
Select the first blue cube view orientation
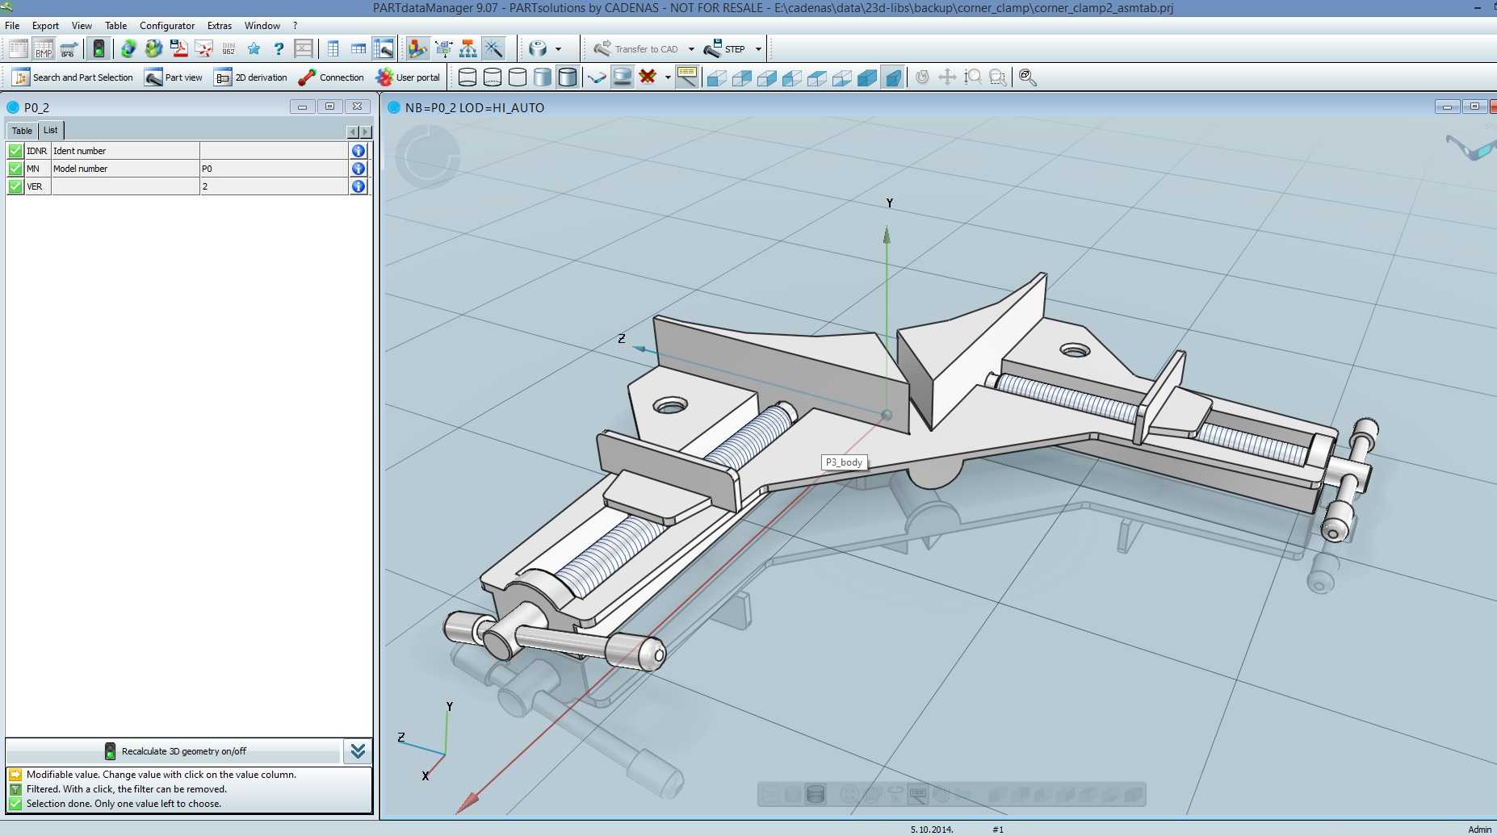716,77
